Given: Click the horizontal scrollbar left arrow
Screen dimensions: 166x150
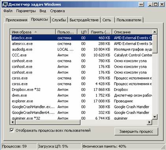Looking at the screenshot, I should (13, 122).
